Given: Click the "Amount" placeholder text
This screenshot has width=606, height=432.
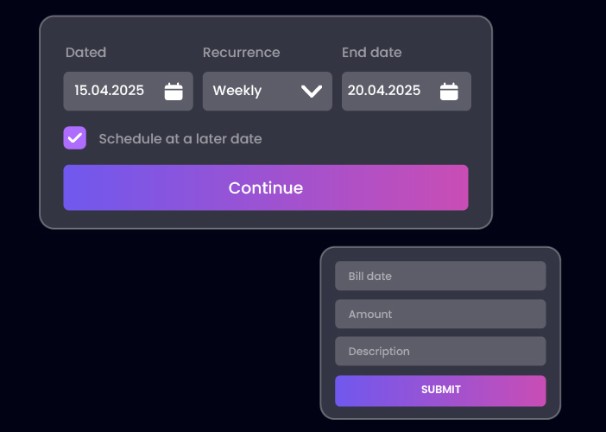Looking at the screenshot, I should click(370, 314).
